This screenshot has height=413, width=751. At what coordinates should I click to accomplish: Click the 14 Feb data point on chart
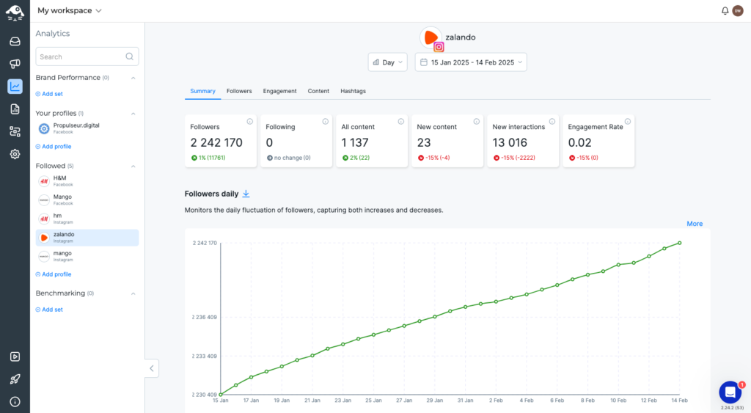click(680, 243)
